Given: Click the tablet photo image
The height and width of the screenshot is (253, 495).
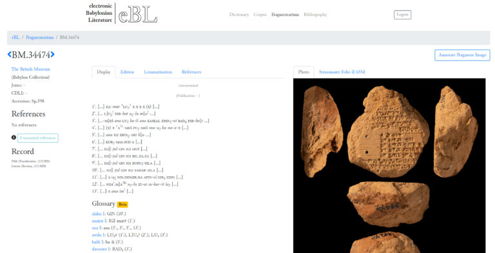Looking at the screenshot, I should (x=389, y=166).
